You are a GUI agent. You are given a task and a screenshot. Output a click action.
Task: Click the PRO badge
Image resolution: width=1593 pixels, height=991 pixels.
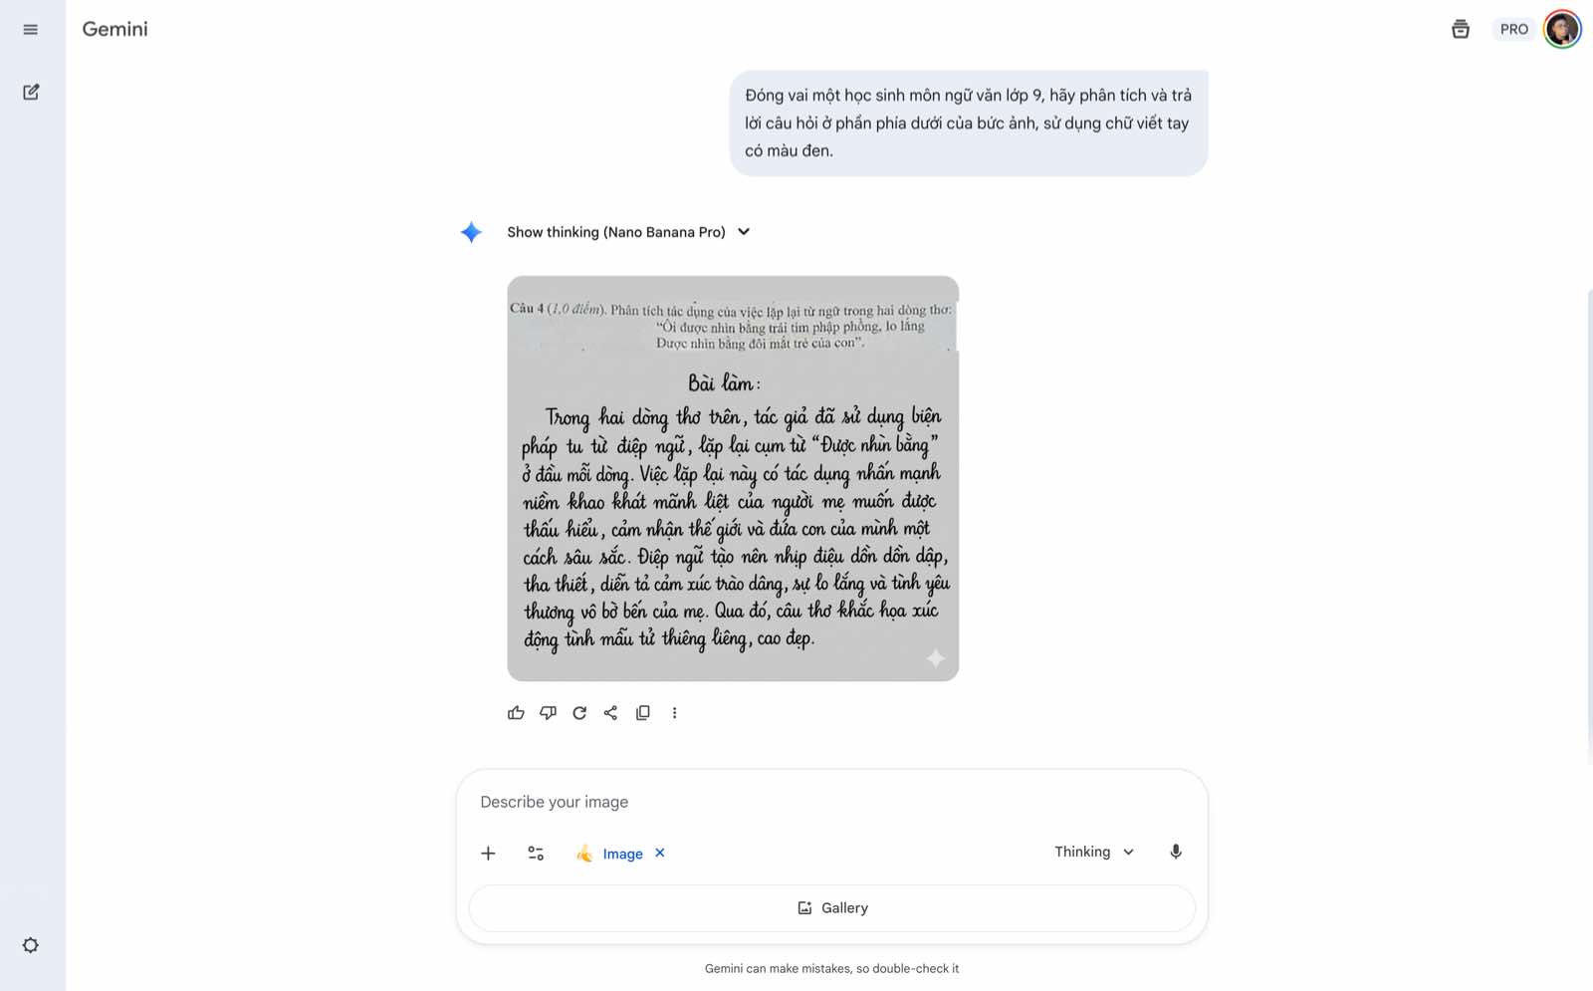coord(1514,29)
